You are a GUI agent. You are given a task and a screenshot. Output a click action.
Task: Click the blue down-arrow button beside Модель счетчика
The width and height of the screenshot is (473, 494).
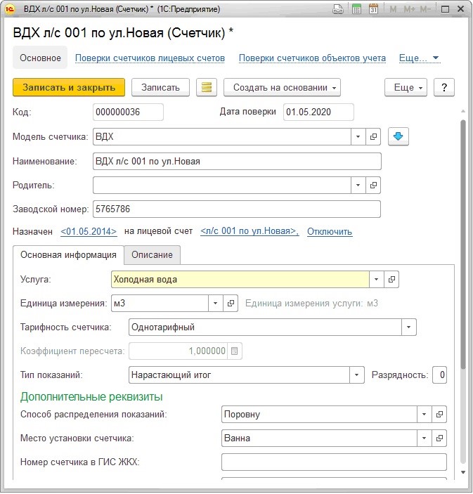click(x=399, y=136)
